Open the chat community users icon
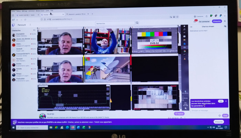Screen dimensions: 241x138 (x=225, y=26)
